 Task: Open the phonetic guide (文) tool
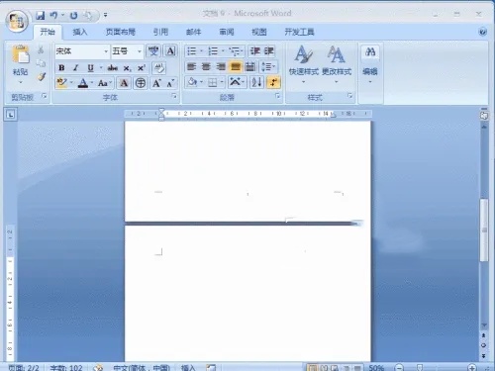click(x=153, y=51)
